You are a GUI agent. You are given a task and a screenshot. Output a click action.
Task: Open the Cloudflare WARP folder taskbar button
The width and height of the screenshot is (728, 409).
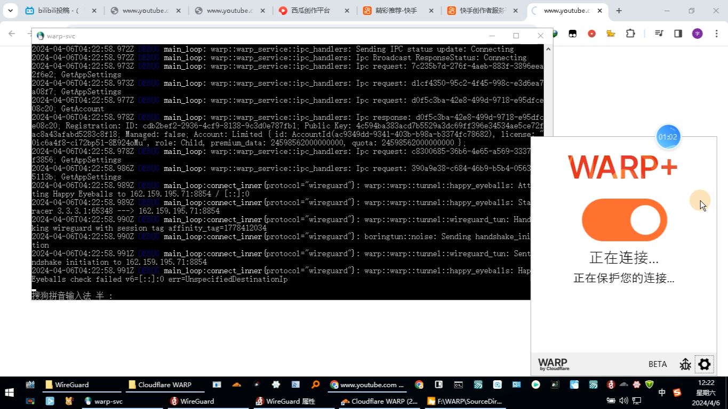click(x=166, y=385)
